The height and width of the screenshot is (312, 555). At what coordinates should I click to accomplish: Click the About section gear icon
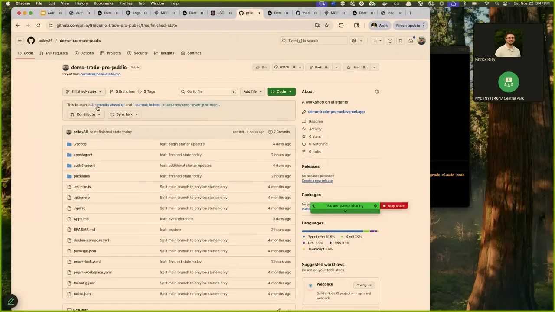376,91
